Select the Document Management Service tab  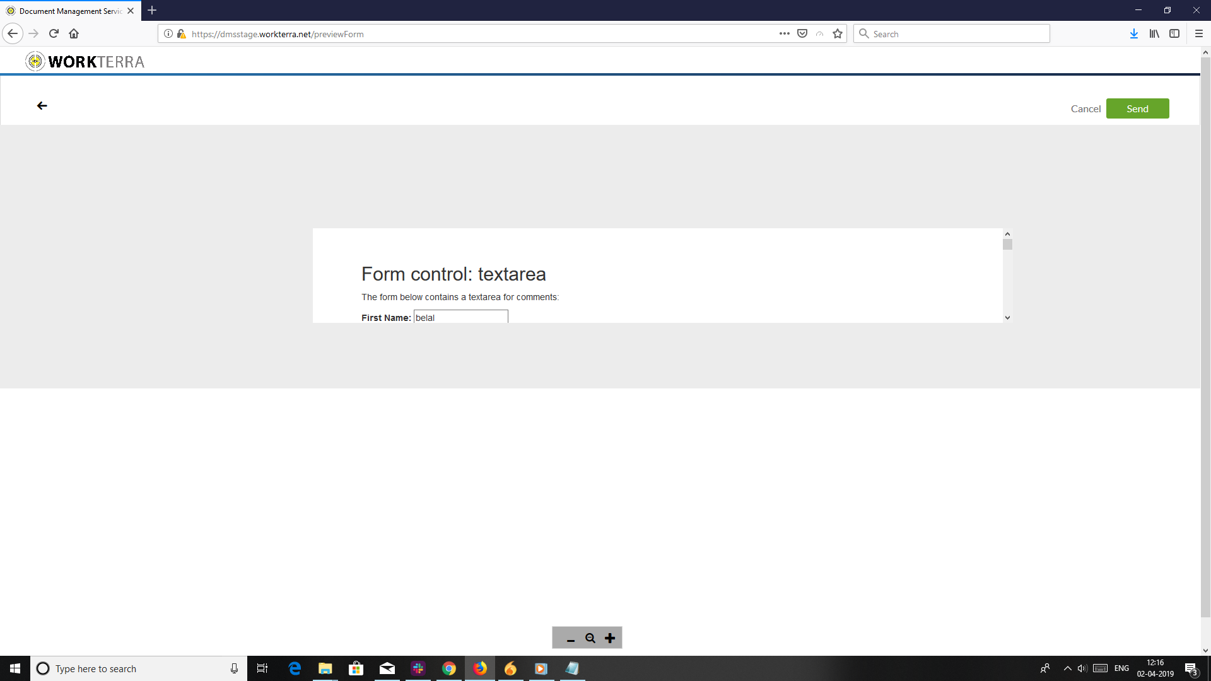coord(71,11)
